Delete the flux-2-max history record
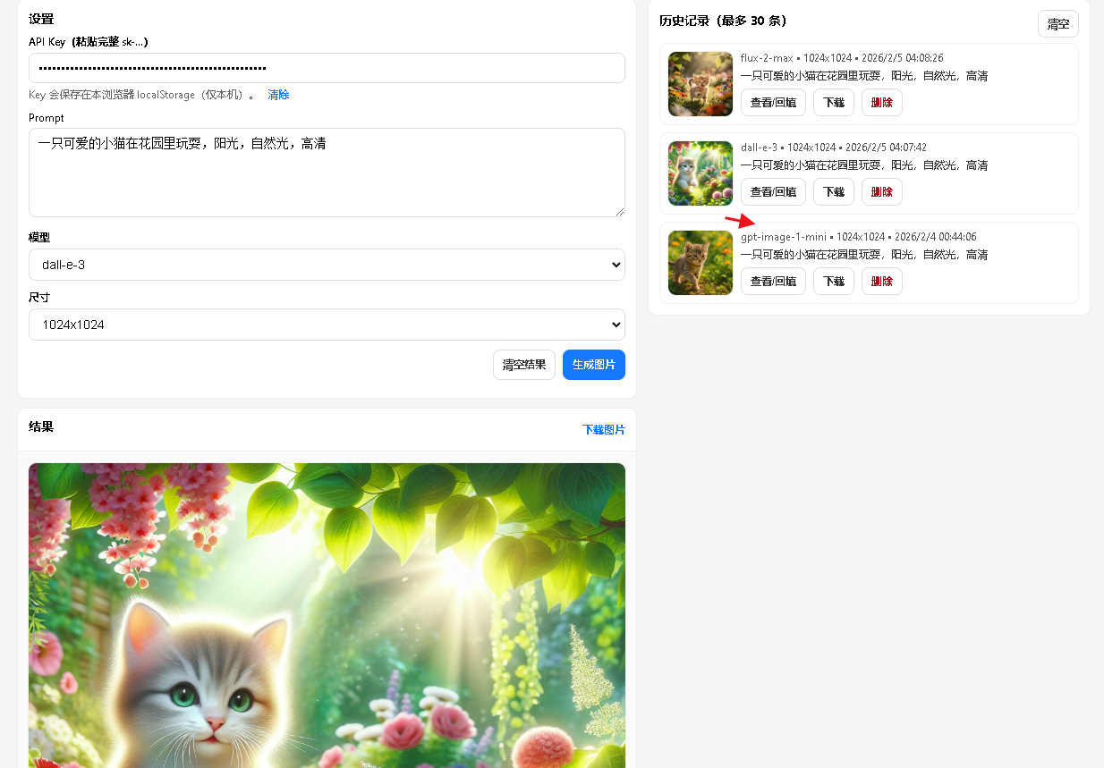The height and width of the screenshot is (768, 1104). tap(881, 103)
